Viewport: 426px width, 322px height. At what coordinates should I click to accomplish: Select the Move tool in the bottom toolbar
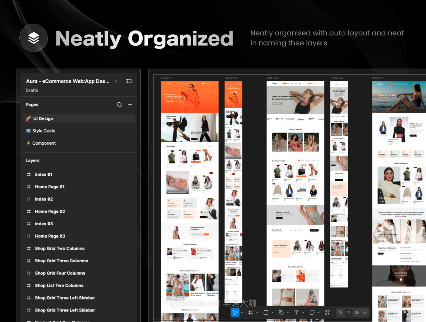point(235,313)
